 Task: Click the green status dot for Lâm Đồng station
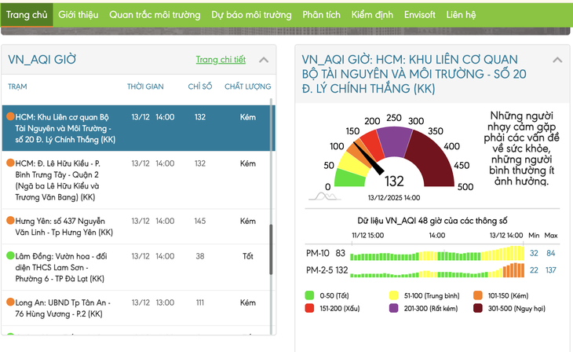(10, 256)
